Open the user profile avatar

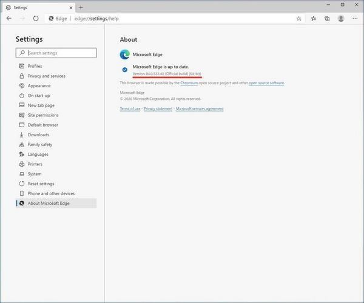pyautogui.click(x=341, y=19)
